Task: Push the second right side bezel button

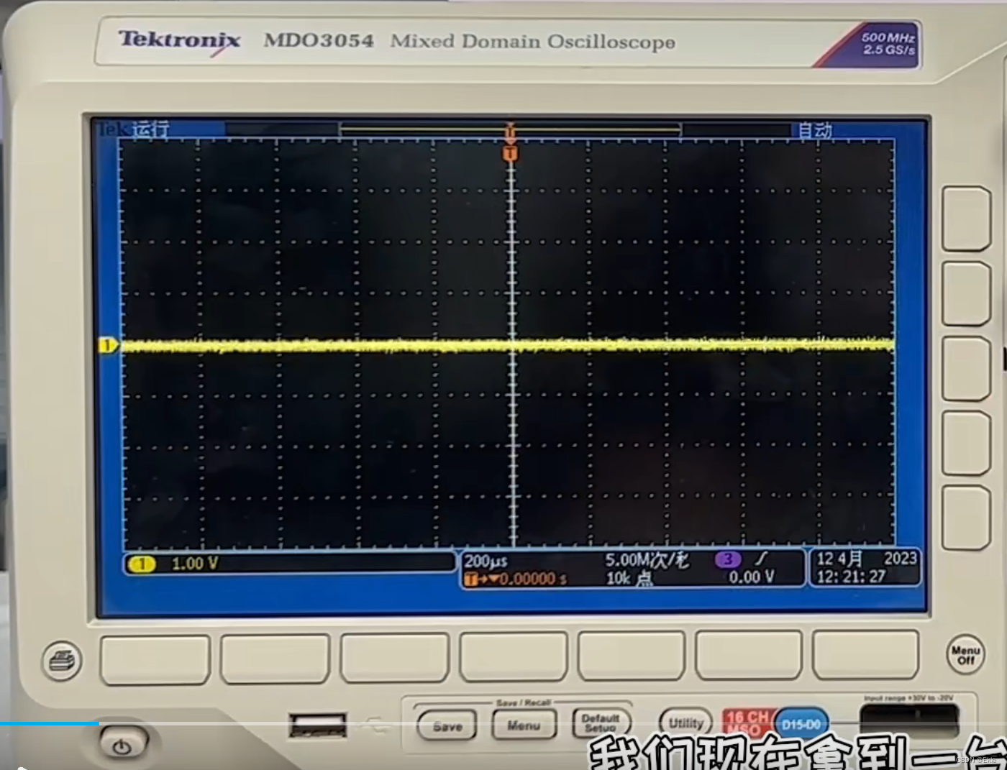Action: coord(967,293)
